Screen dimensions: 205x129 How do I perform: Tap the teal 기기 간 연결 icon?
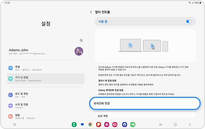click(x=11, y=79)
